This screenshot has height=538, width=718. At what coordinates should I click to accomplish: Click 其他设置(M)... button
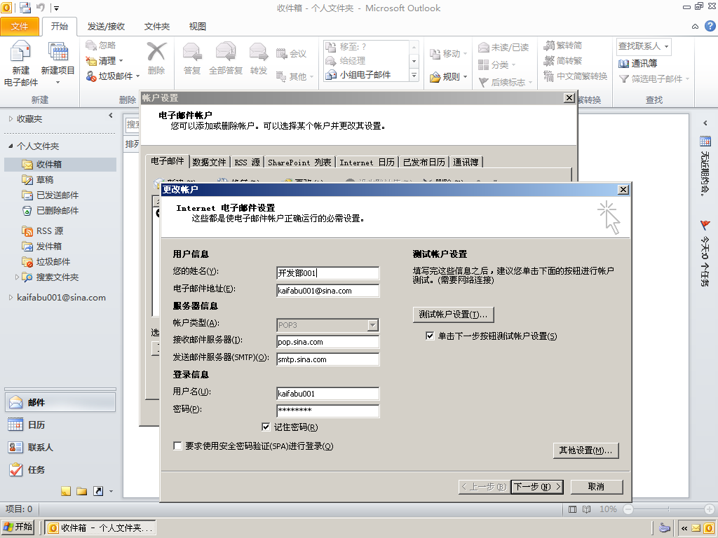coord(585,450)
